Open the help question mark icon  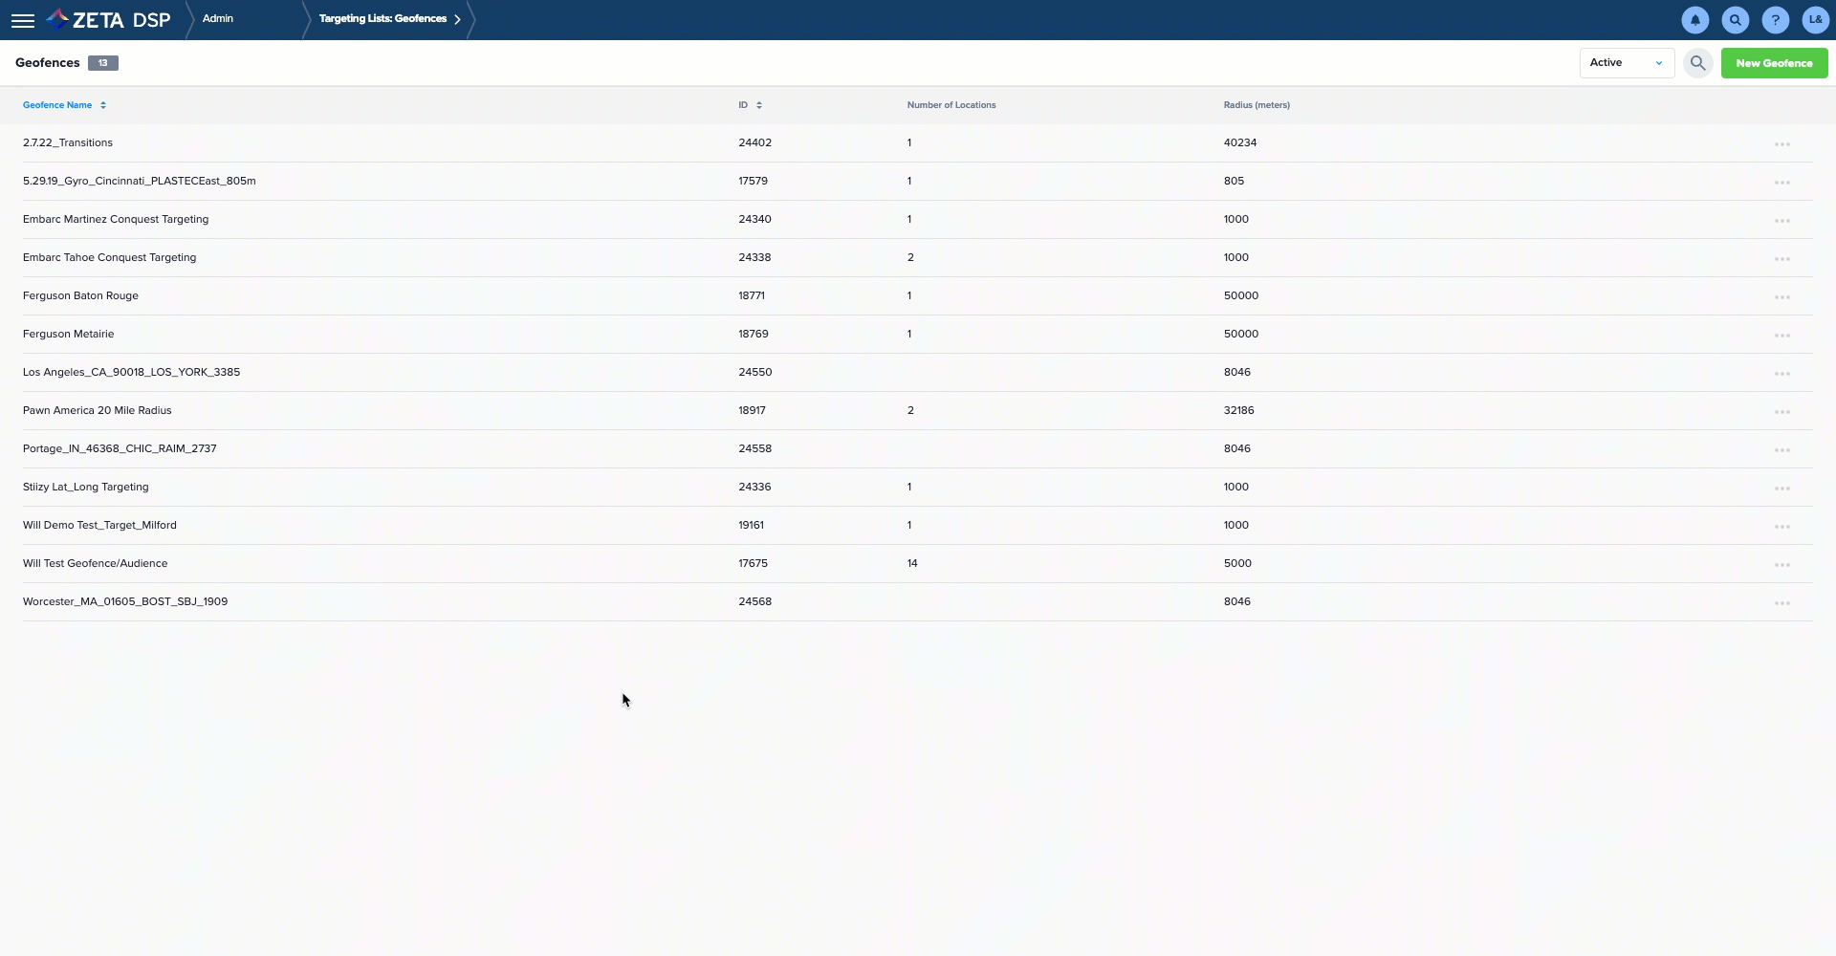1776,20
